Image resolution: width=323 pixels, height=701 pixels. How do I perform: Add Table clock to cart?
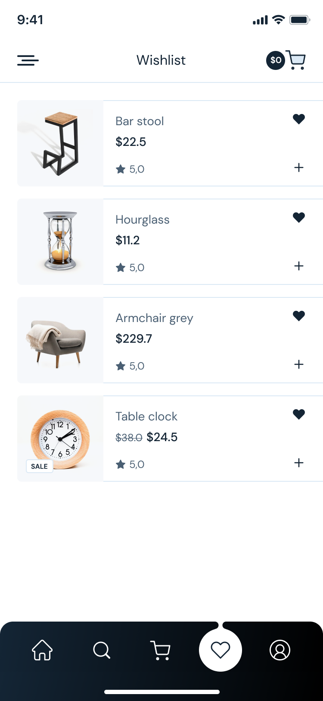pos(299,463)
